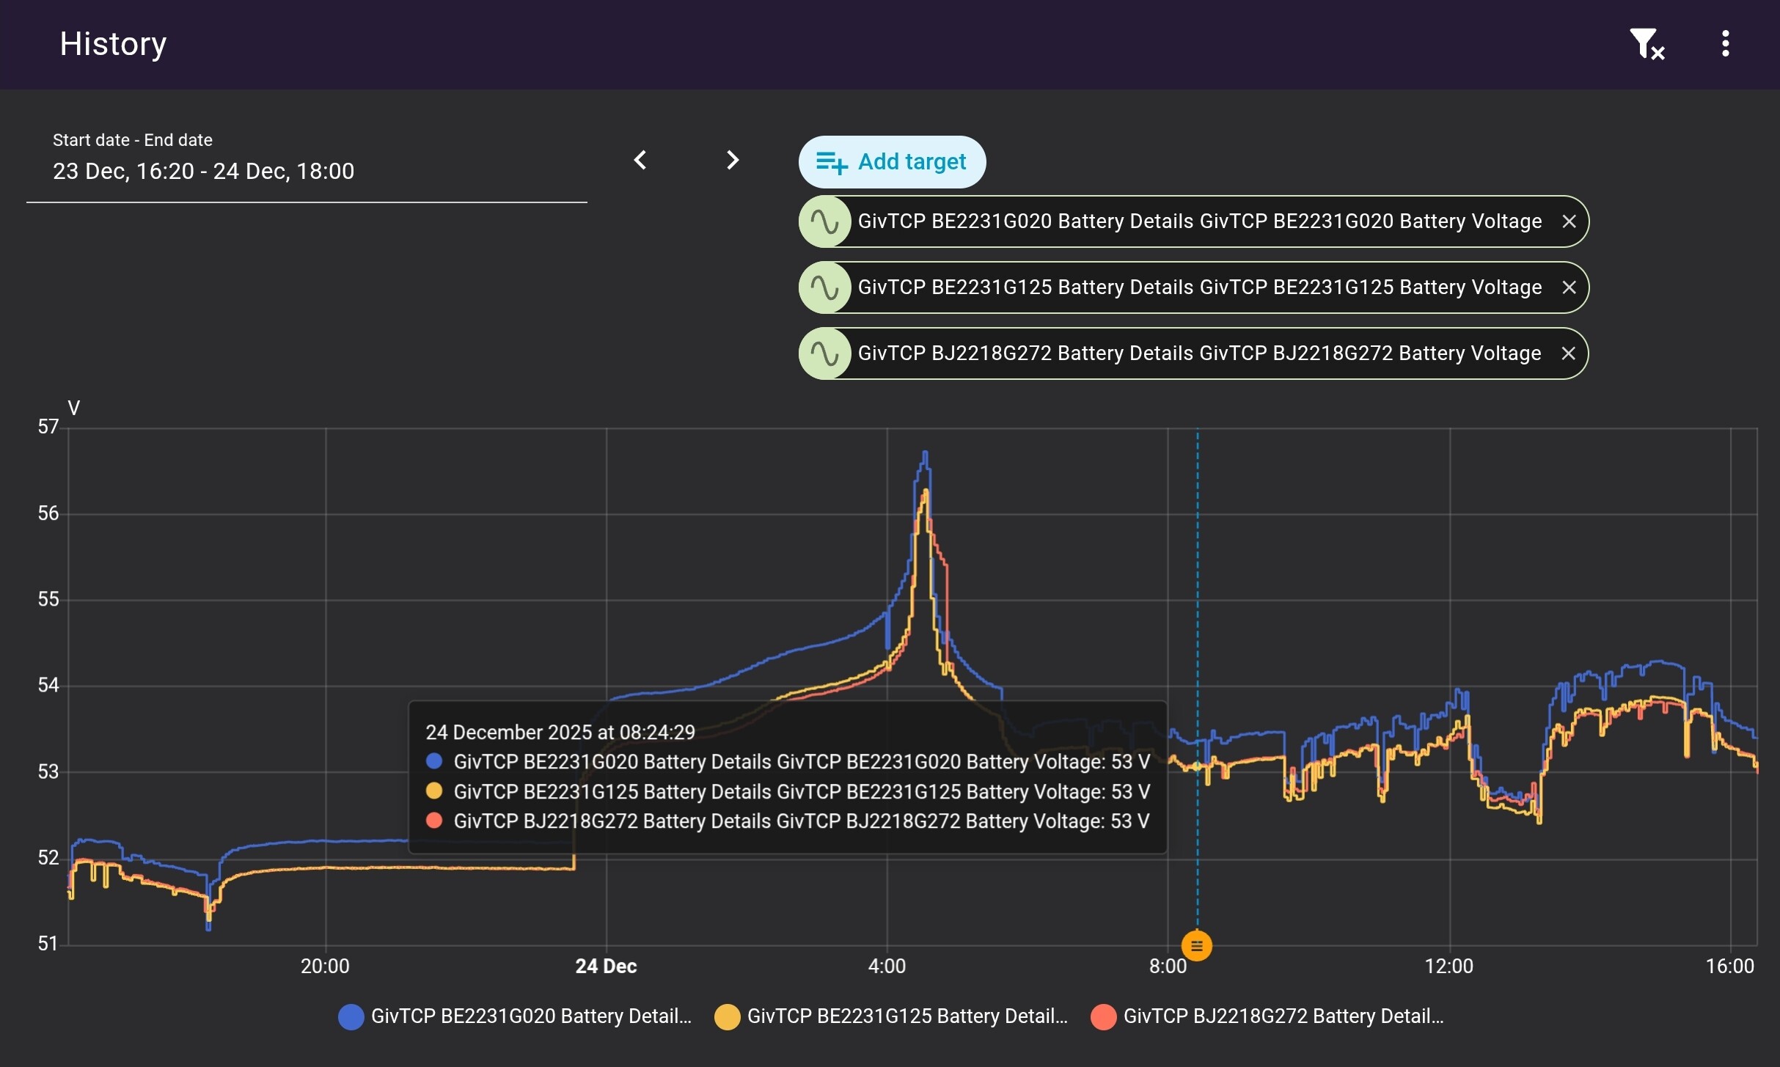Select the BE2231G020 Battery Voltage chip label
The height and width of the screenshot is (1067, 1780).
(1199, 221)
